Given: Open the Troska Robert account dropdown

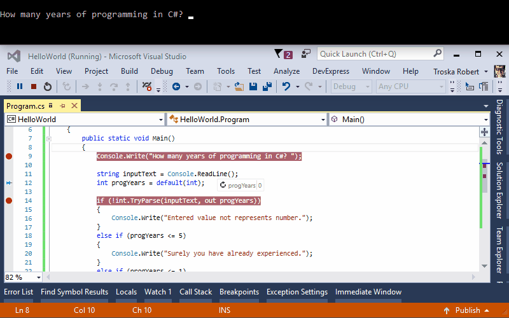Looking at the screenshot, I should [x=486, y=71].
